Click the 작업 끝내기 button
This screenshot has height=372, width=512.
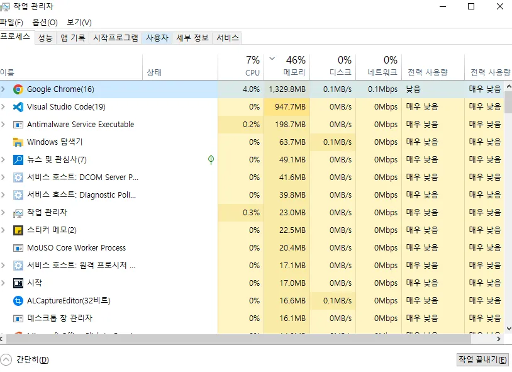click(482, 360)
